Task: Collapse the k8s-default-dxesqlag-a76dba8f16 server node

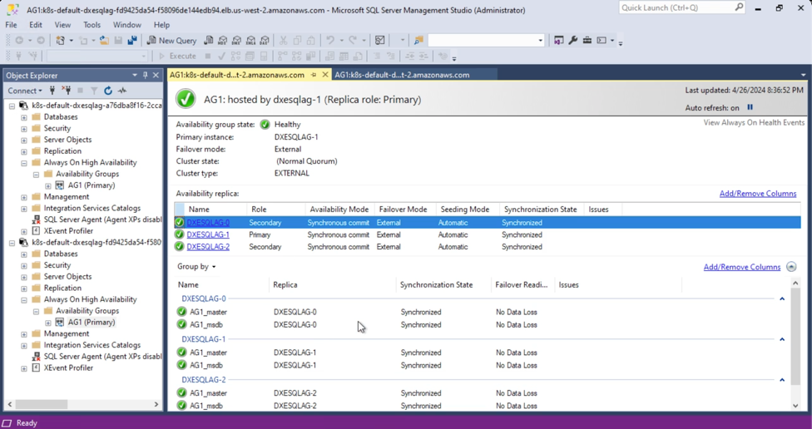Action: 12,106
